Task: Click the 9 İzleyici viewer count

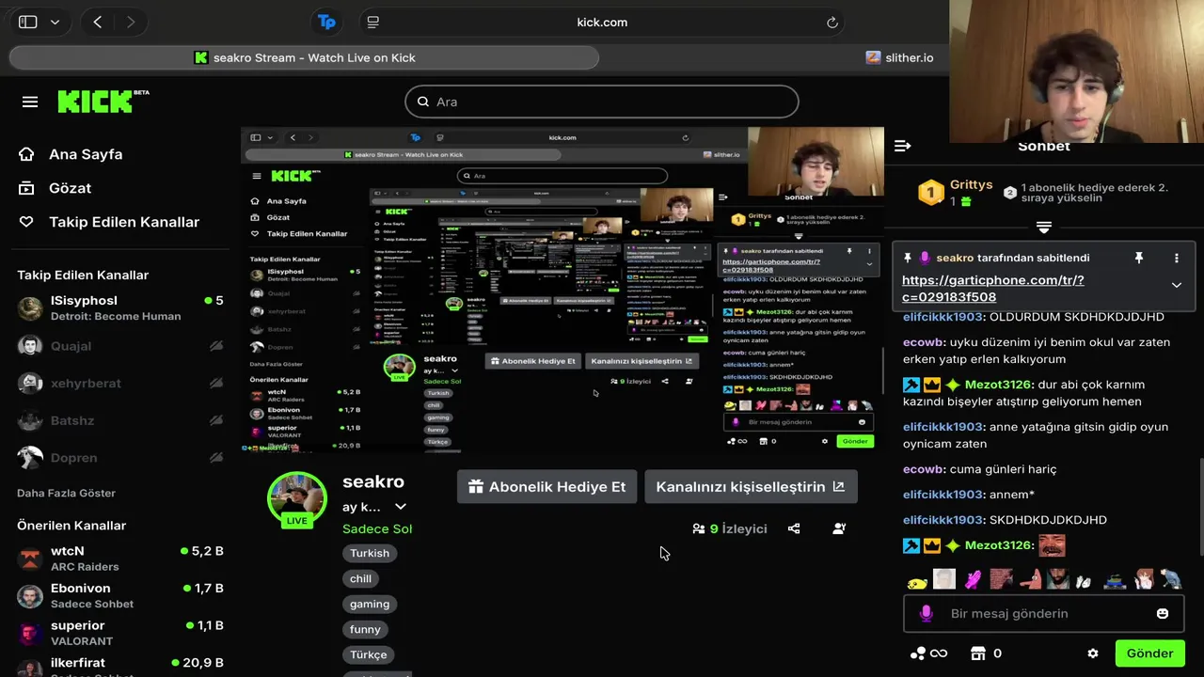Action: [729, 528]
